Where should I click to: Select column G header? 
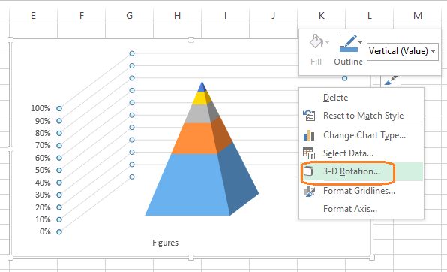[x=130, y=16]
